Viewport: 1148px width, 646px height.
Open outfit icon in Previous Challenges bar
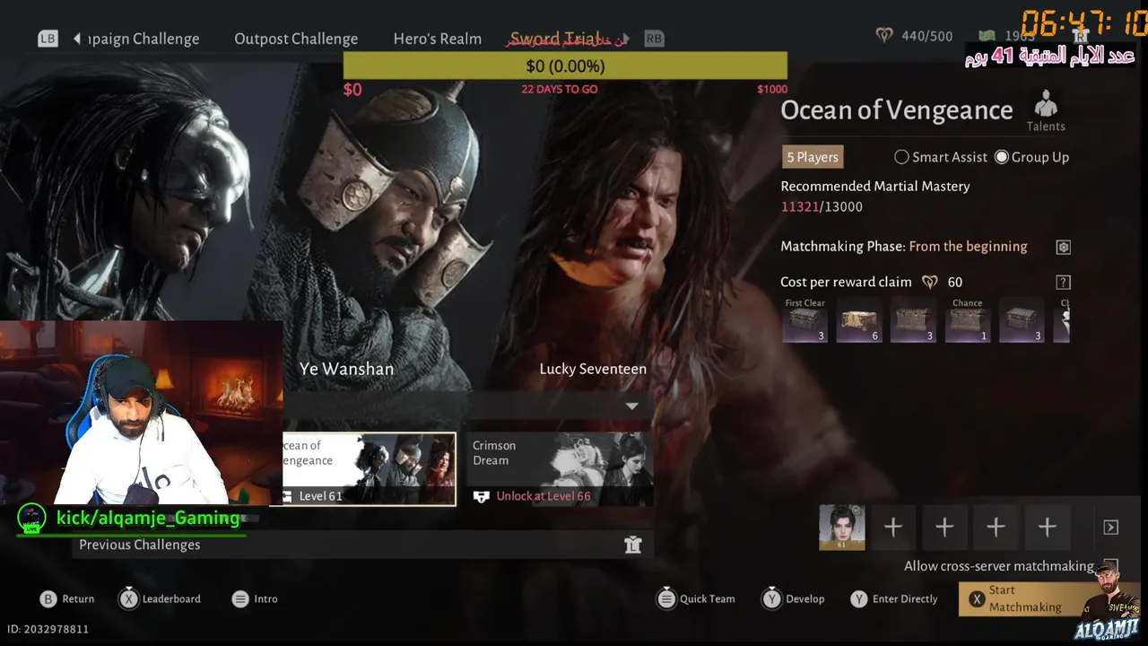click(x=633, y=545)
